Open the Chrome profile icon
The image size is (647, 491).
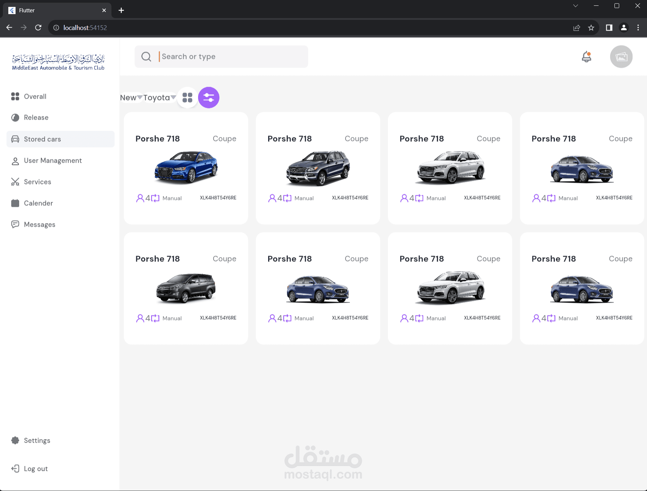624,28
